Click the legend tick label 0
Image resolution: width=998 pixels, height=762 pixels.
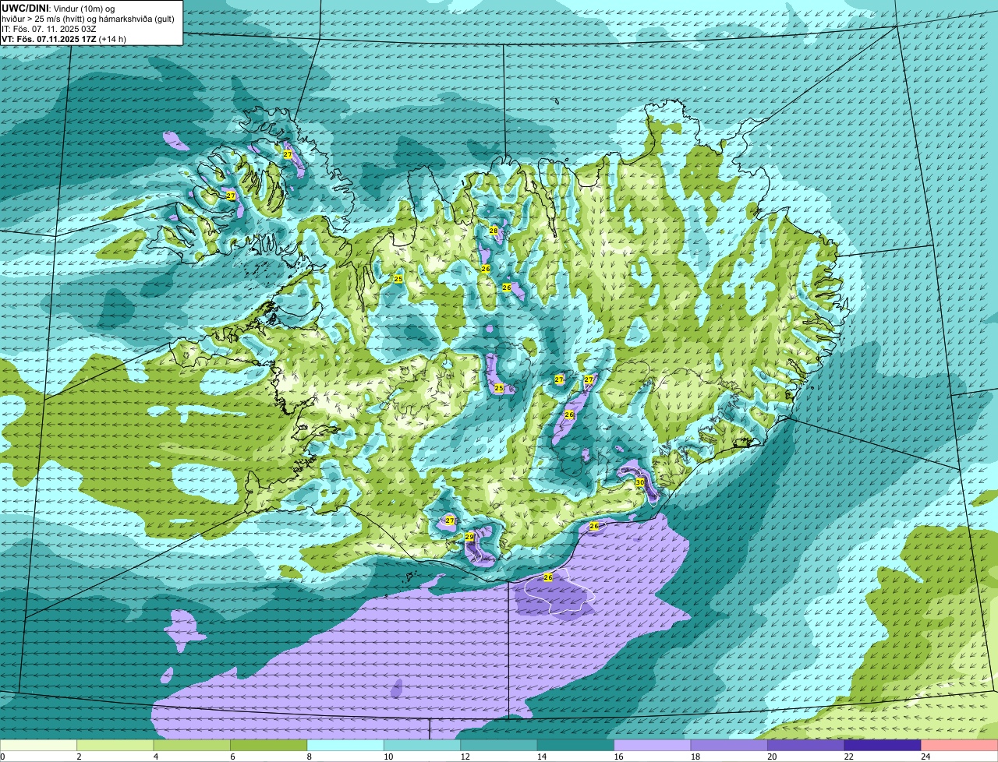(x=3, y=757)
